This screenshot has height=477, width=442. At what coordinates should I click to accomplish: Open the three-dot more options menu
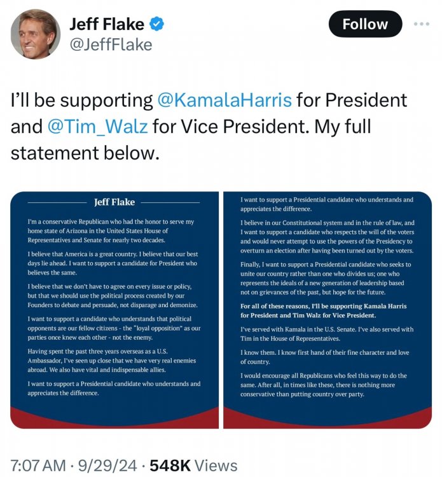tap(421, 24)
